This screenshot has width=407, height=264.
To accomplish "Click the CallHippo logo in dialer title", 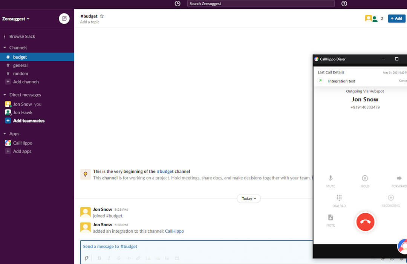I will 317,59.
